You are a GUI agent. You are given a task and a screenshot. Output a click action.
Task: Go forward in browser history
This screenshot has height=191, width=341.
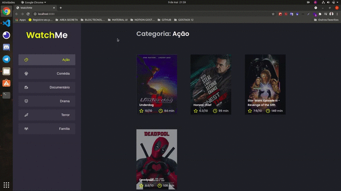[22, 14]
